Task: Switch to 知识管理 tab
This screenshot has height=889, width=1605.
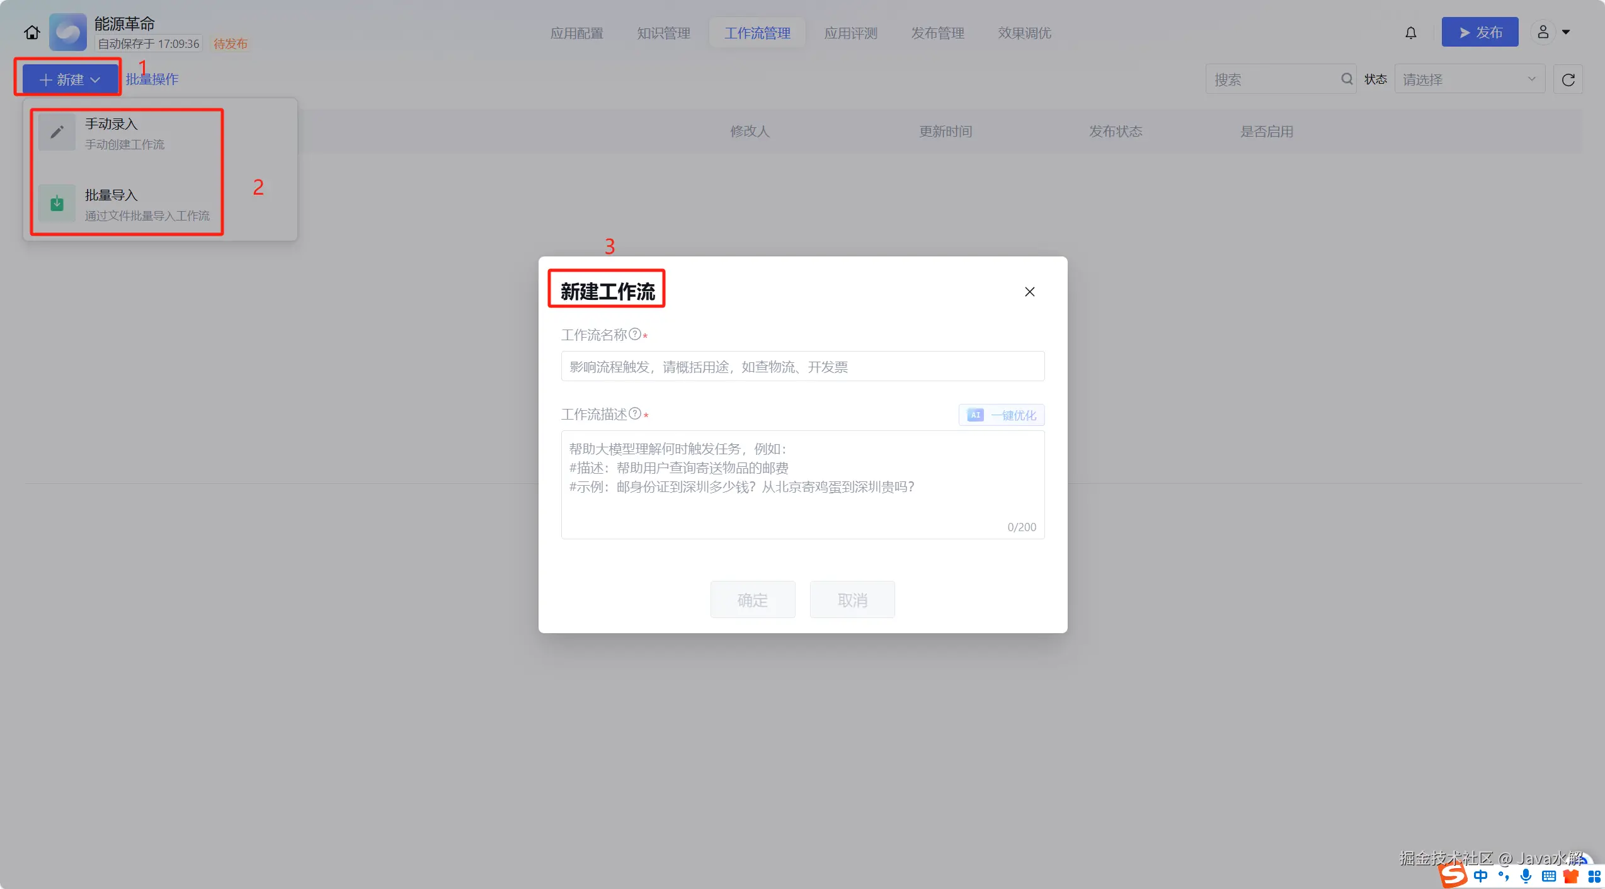Action: click(x=663, y=33)
